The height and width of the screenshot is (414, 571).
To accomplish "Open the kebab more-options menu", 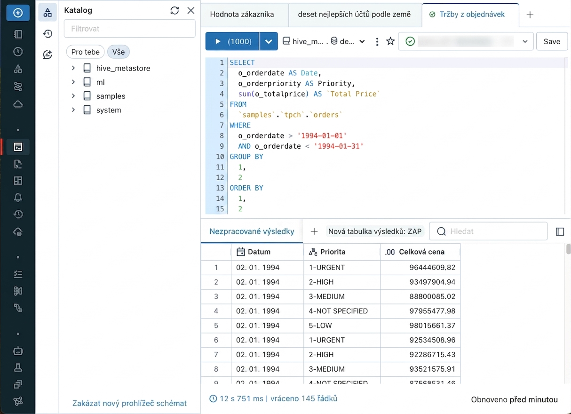I will pos(377,41).
